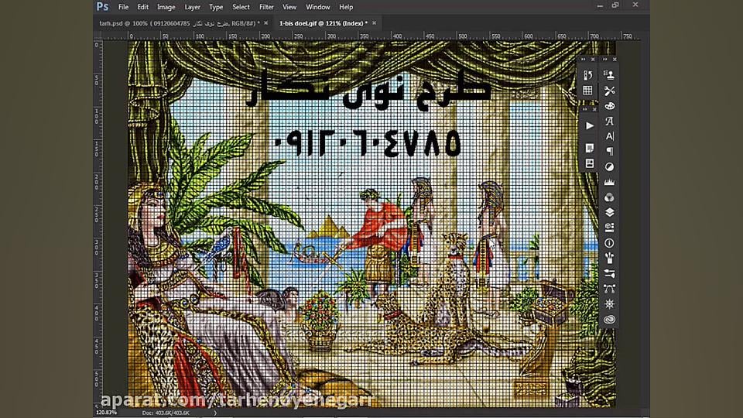Open the Paragraph panel icon

(x=610, y=151)
